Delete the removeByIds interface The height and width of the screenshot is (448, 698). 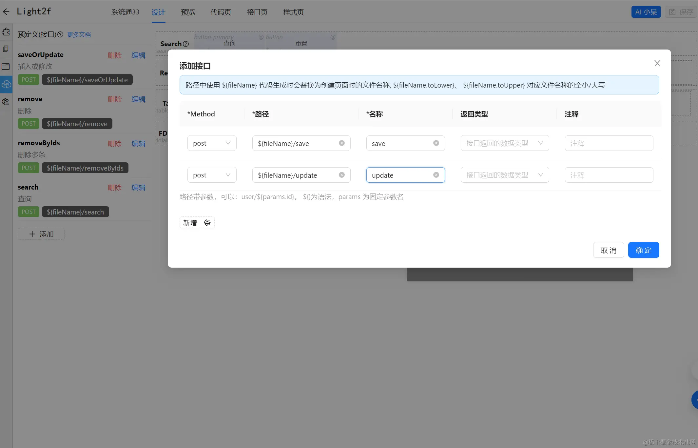click(x=115, y=143)
